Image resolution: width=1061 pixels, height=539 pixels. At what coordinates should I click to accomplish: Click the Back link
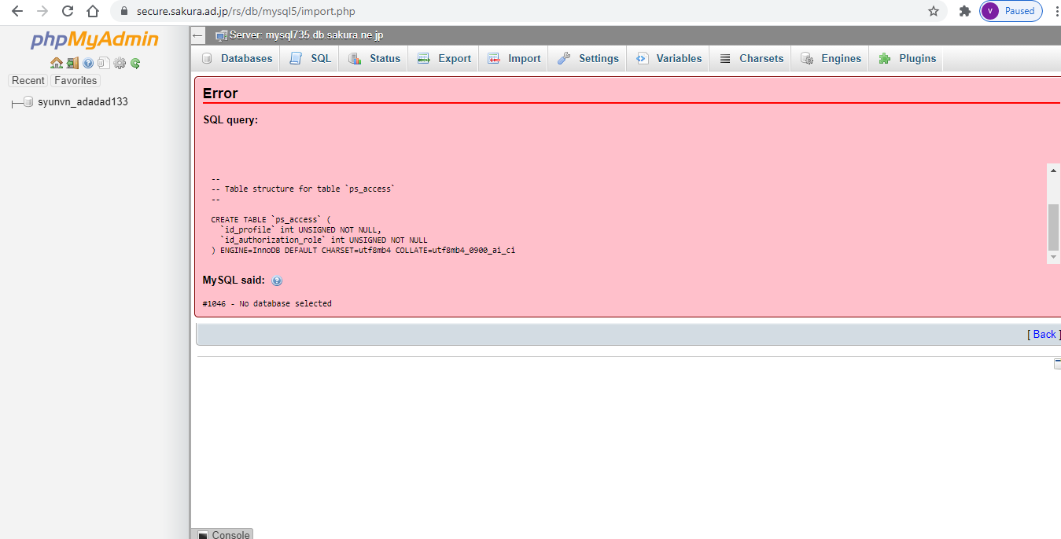click(x=1044, y=334)
